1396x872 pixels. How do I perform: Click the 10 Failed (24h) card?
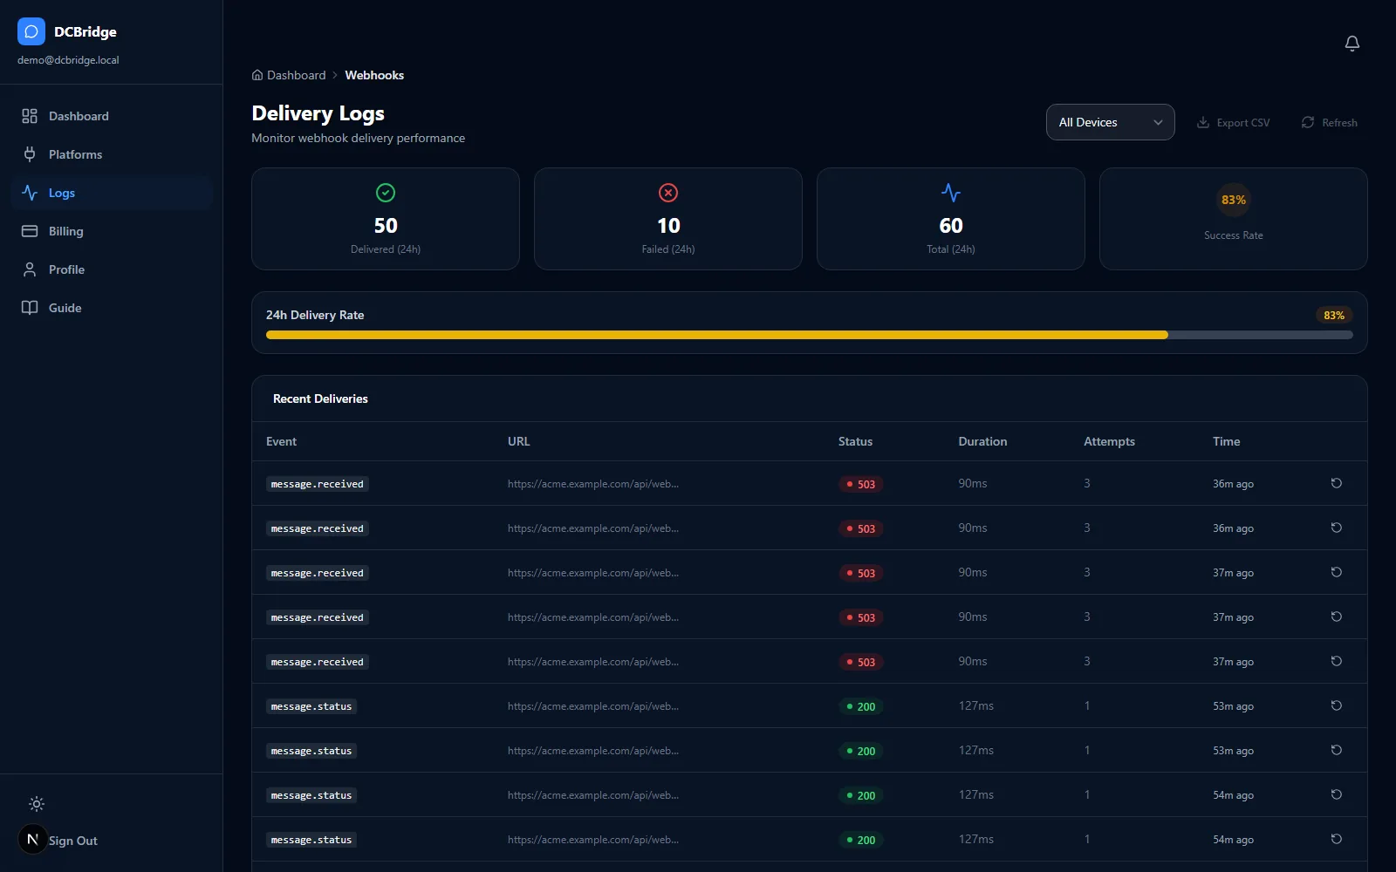pos(668,219)
